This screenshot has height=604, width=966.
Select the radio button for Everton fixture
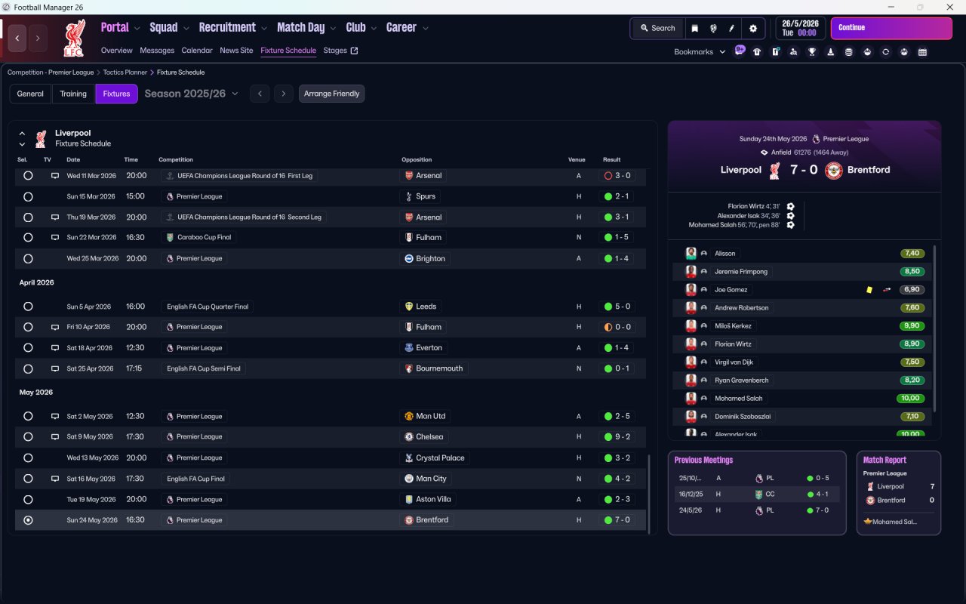point(28,348)
